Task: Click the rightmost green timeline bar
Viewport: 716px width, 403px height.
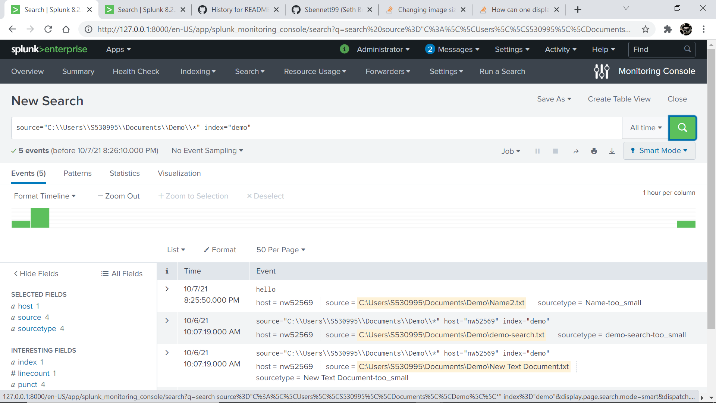Action: (686, 224)
